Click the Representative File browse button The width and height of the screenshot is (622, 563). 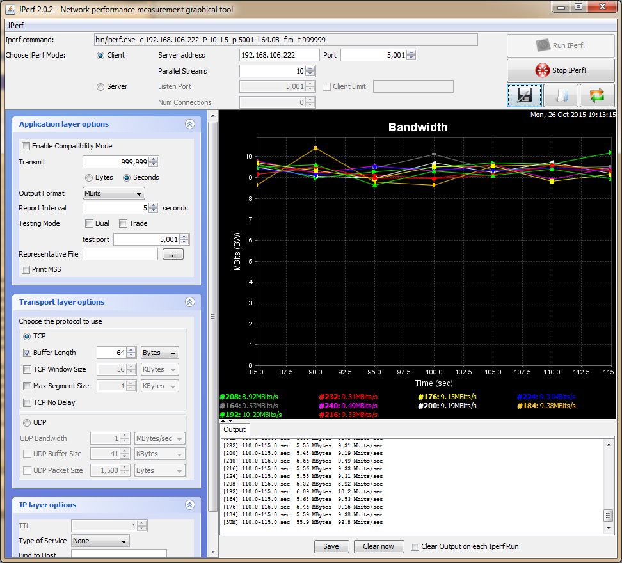pos(173,255)
